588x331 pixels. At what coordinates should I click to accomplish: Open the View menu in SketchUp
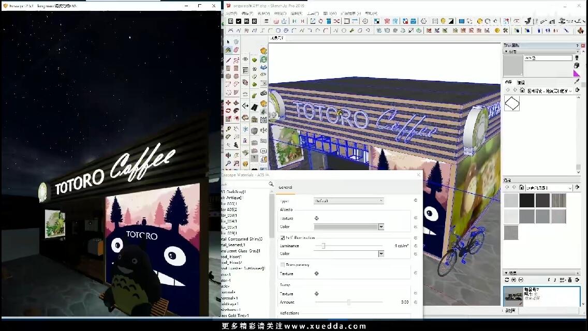[x=264, y=13]
